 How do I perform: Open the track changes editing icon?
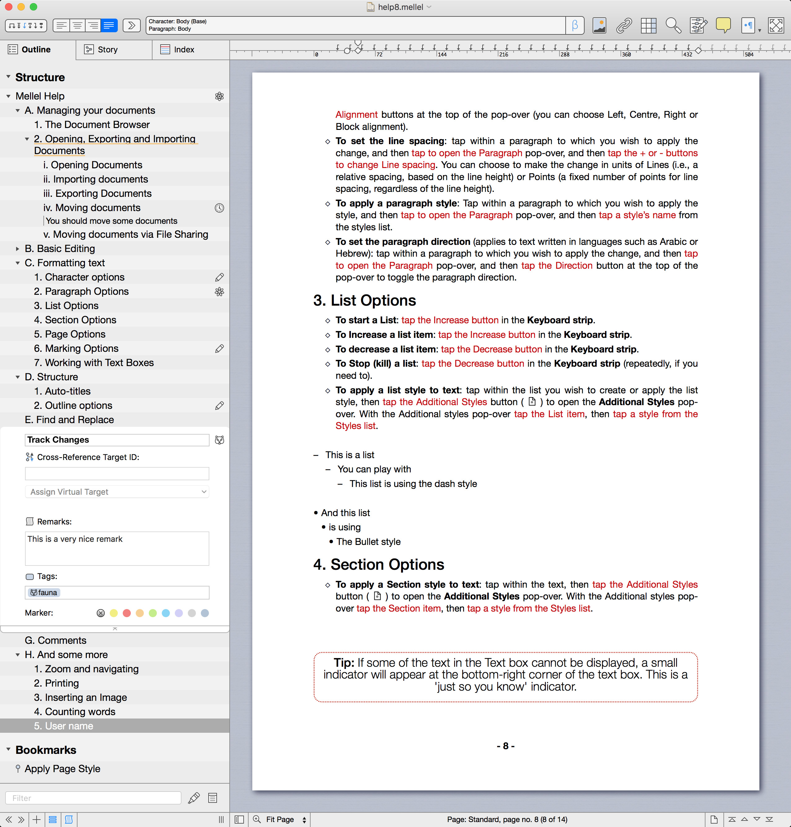pyautogui.click(x=698, y=25)
